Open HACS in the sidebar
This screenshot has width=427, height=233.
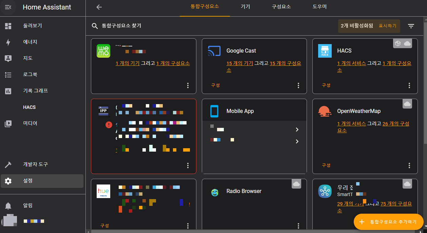[x=42, y=107]
